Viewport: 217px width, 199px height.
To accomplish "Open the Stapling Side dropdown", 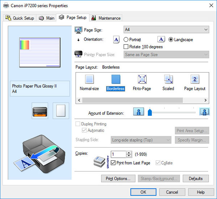I will 141,140.
